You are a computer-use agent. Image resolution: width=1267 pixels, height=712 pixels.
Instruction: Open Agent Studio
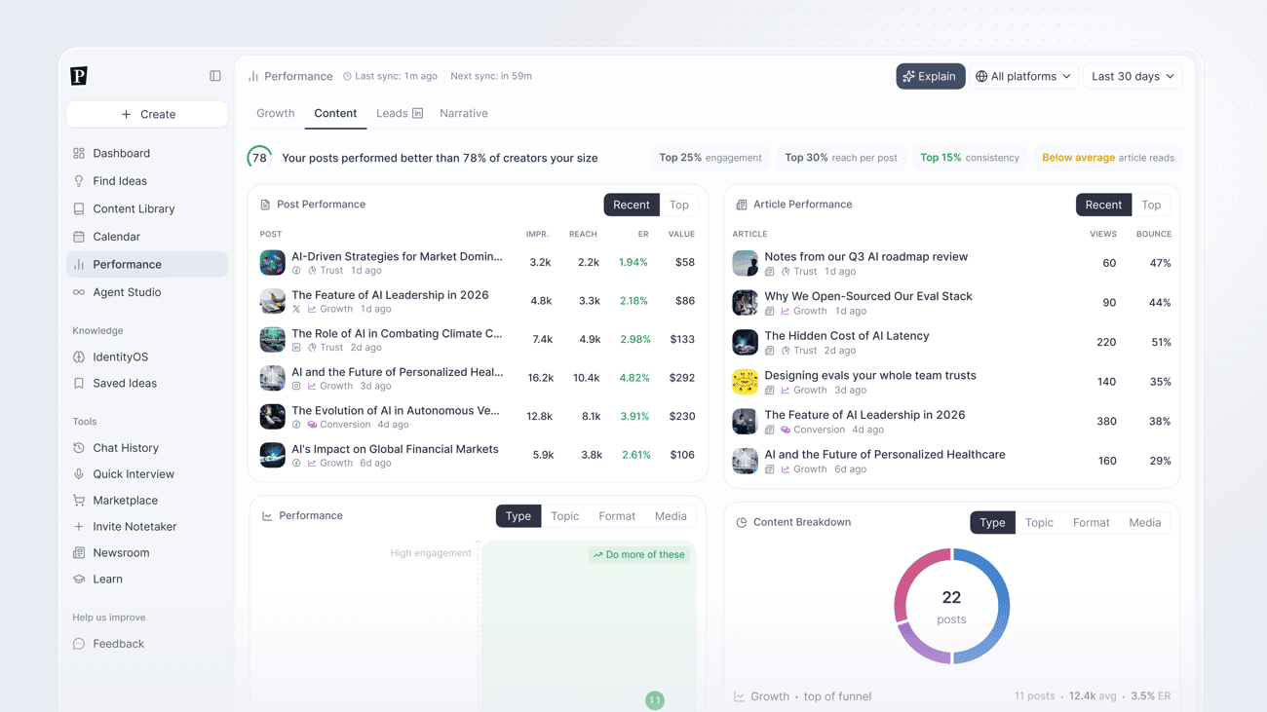(x=147, y=292)
